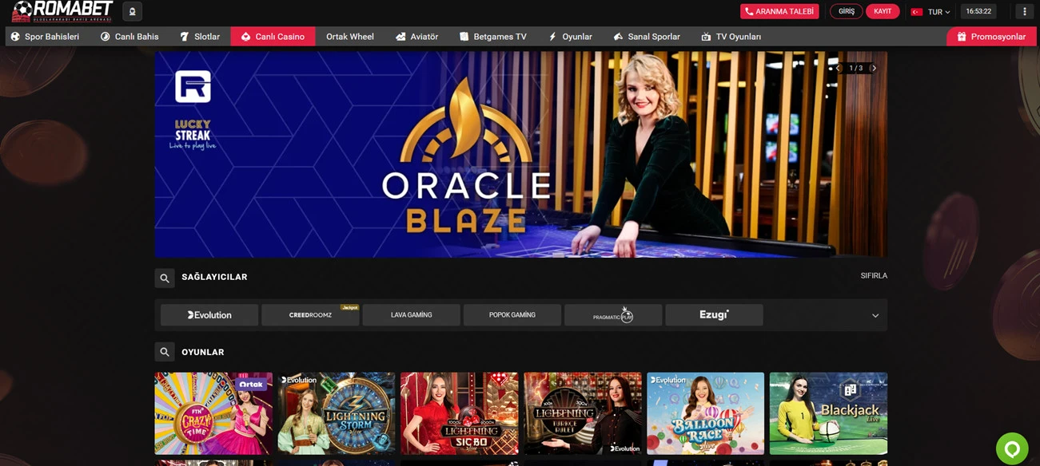Open the Ortak Wheel tab
The height and width of the screenshot is (466, 1040).
[x=350, y=37]
